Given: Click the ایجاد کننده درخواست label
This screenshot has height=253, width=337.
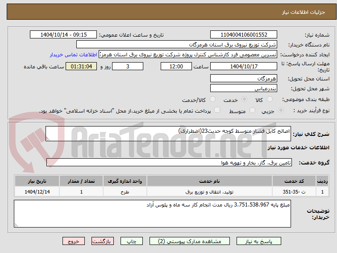Looking at the screenshot, I should pyautogui.click(x=305, y=55).
